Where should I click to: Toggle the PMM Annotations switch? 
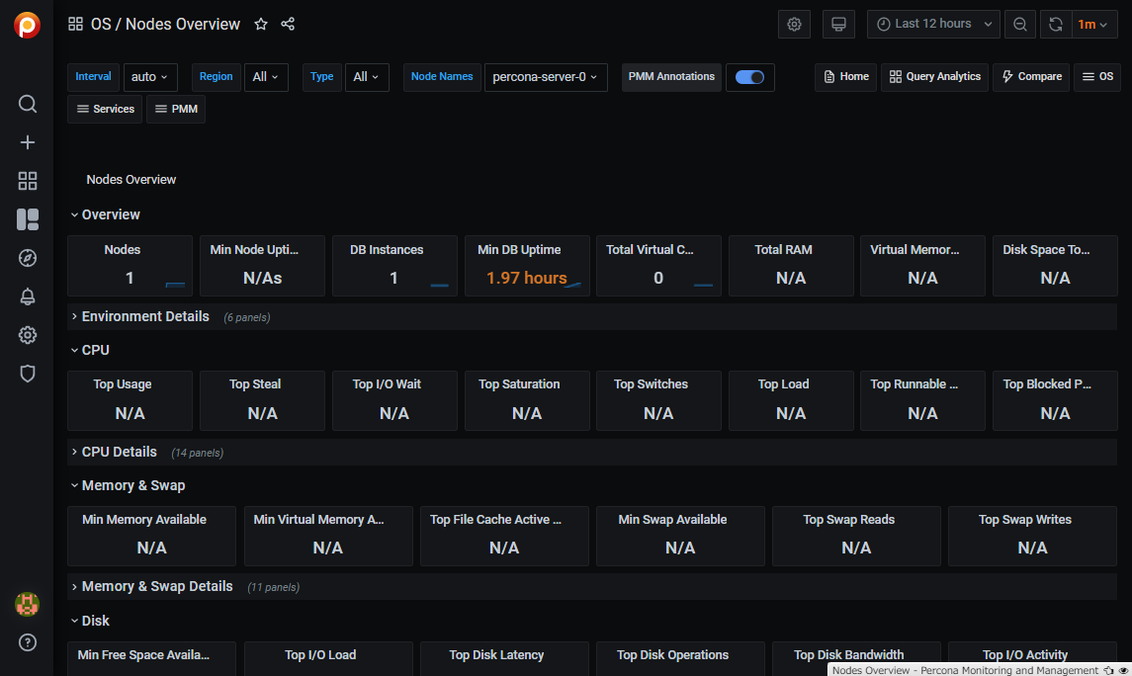[x=749, y=77]
